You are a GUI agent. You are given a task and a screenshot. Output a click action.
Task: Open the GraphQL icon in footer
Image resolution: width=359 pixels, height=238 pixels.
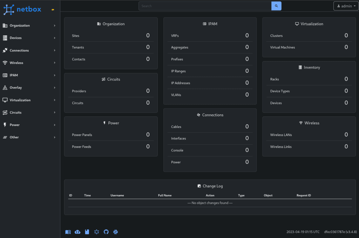coord(97,232)
